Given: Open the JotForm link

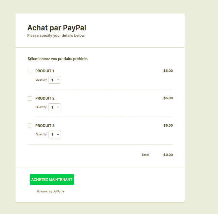Looking at the screenshot, I should tap(58, 191).
